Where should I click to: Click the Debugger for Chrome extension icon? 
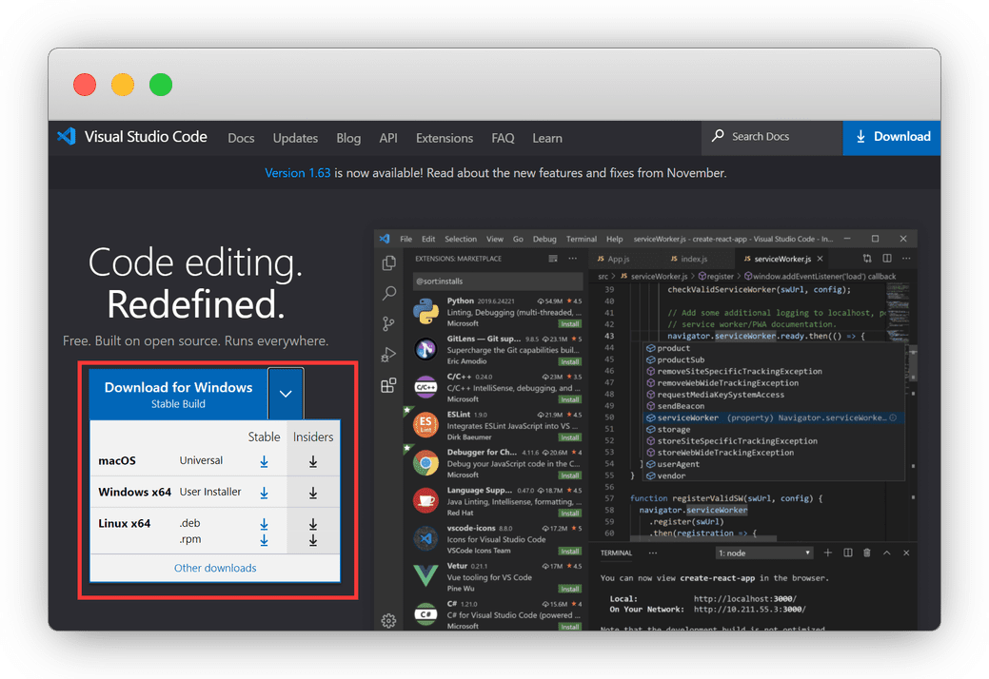[x=426, y=463]
